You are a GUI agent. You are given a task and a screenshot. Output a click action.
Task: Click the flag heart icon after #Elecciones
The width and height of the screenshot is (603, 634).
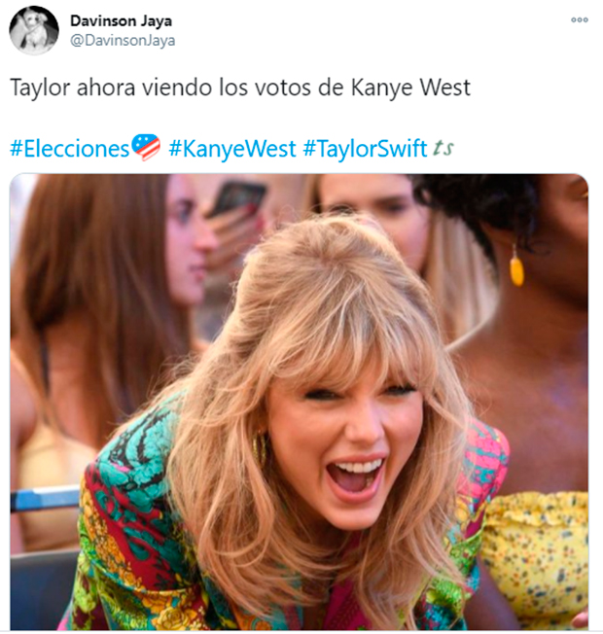[147, 147]
